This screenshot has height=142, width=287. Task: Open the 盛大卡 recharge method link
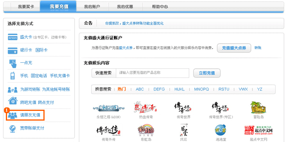click(x=25, y=37)
